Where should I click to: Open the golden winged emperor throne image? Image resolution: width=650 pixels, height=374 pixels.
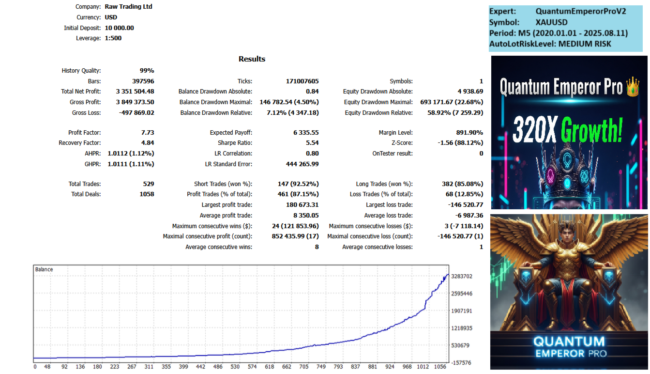coord(569,292)
